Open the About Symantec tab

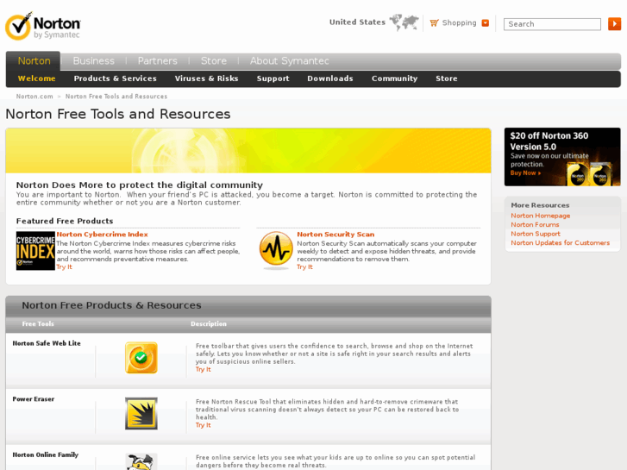click(x=290, y=61)
